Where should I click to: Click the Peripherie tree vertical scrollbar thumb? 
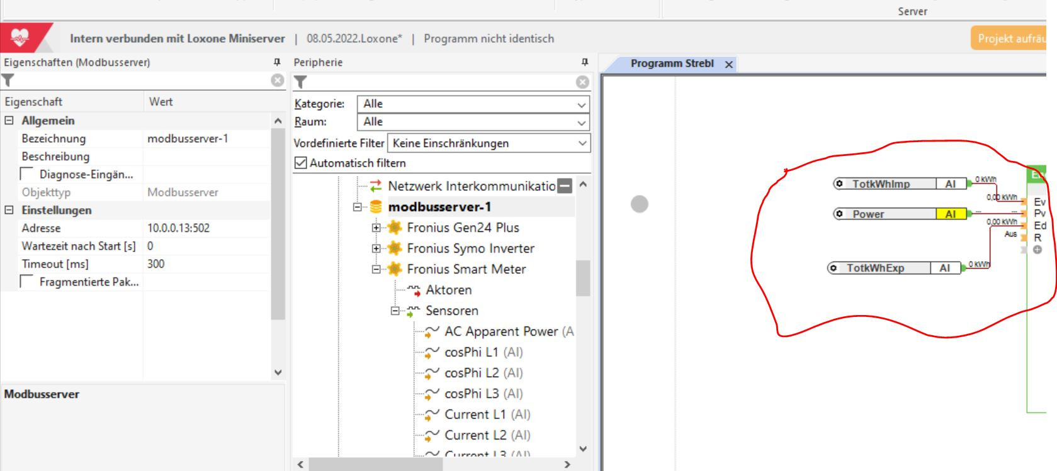pos(583,278)
